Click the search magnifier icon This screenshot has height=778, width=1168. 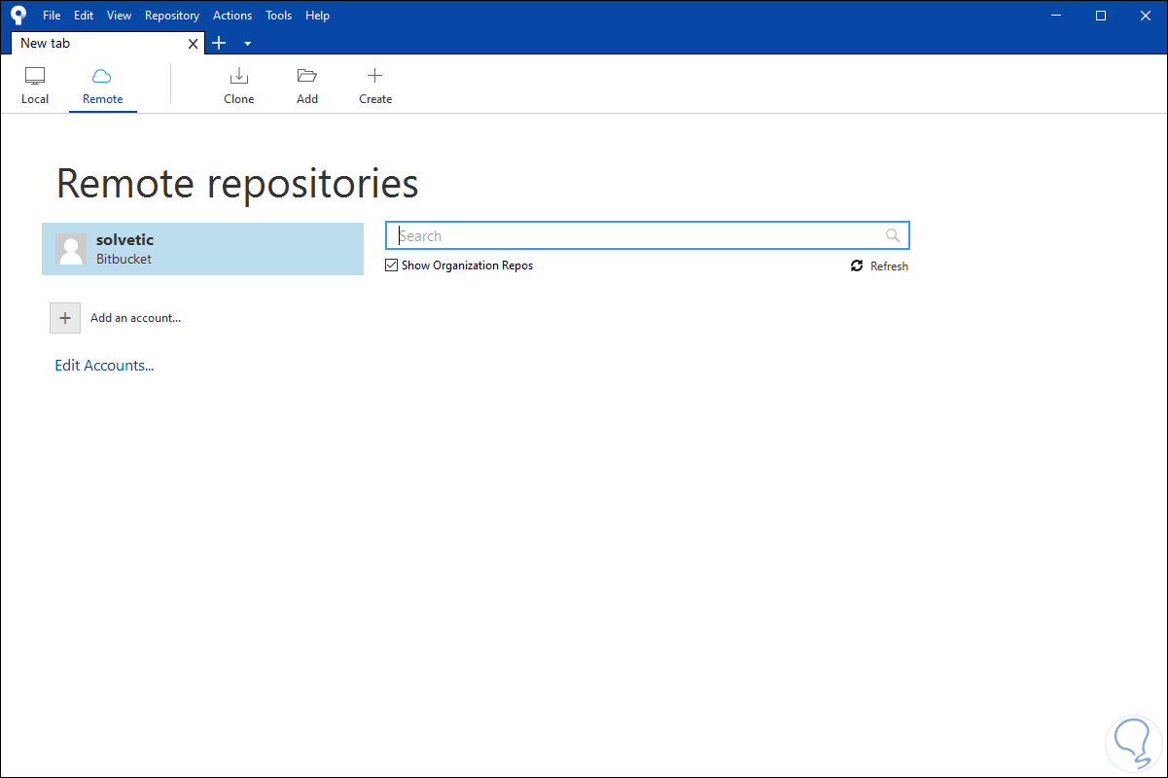tap(893, 235)
